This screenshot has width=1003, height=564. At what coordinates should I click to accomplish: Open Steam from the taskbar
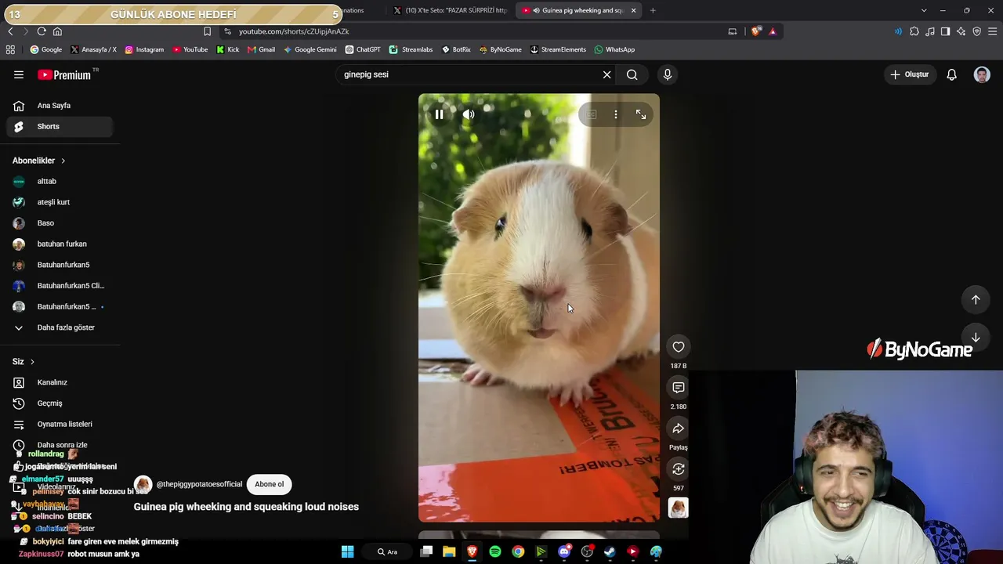[610, 551]
